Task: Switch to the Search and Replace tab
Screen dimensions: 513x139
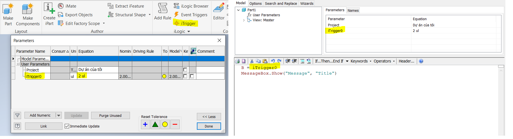Action: click(x=281, y=3)
